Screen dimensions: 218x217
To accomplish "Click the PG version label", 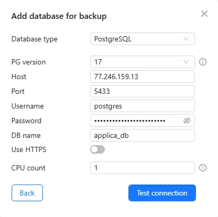I will point(28,62).
